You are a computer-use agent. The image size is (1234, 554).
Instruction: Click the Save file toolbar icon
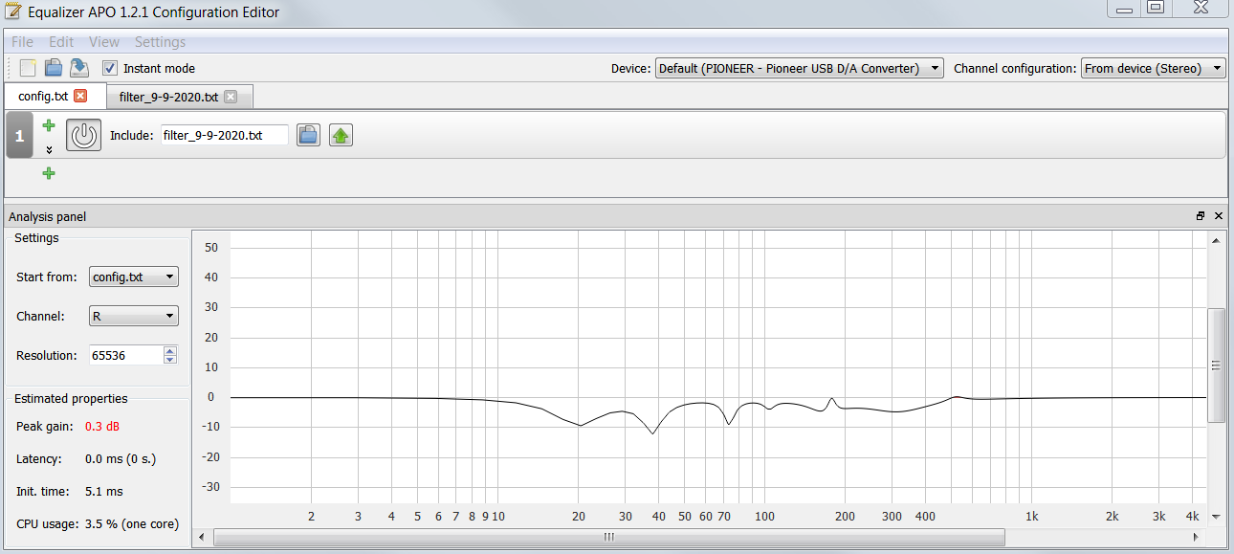tap(79, 68)
